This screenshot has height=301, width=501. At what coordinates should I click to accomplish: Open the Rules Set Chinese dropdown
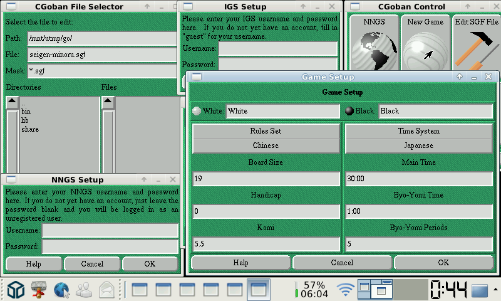tap(266, 145)
